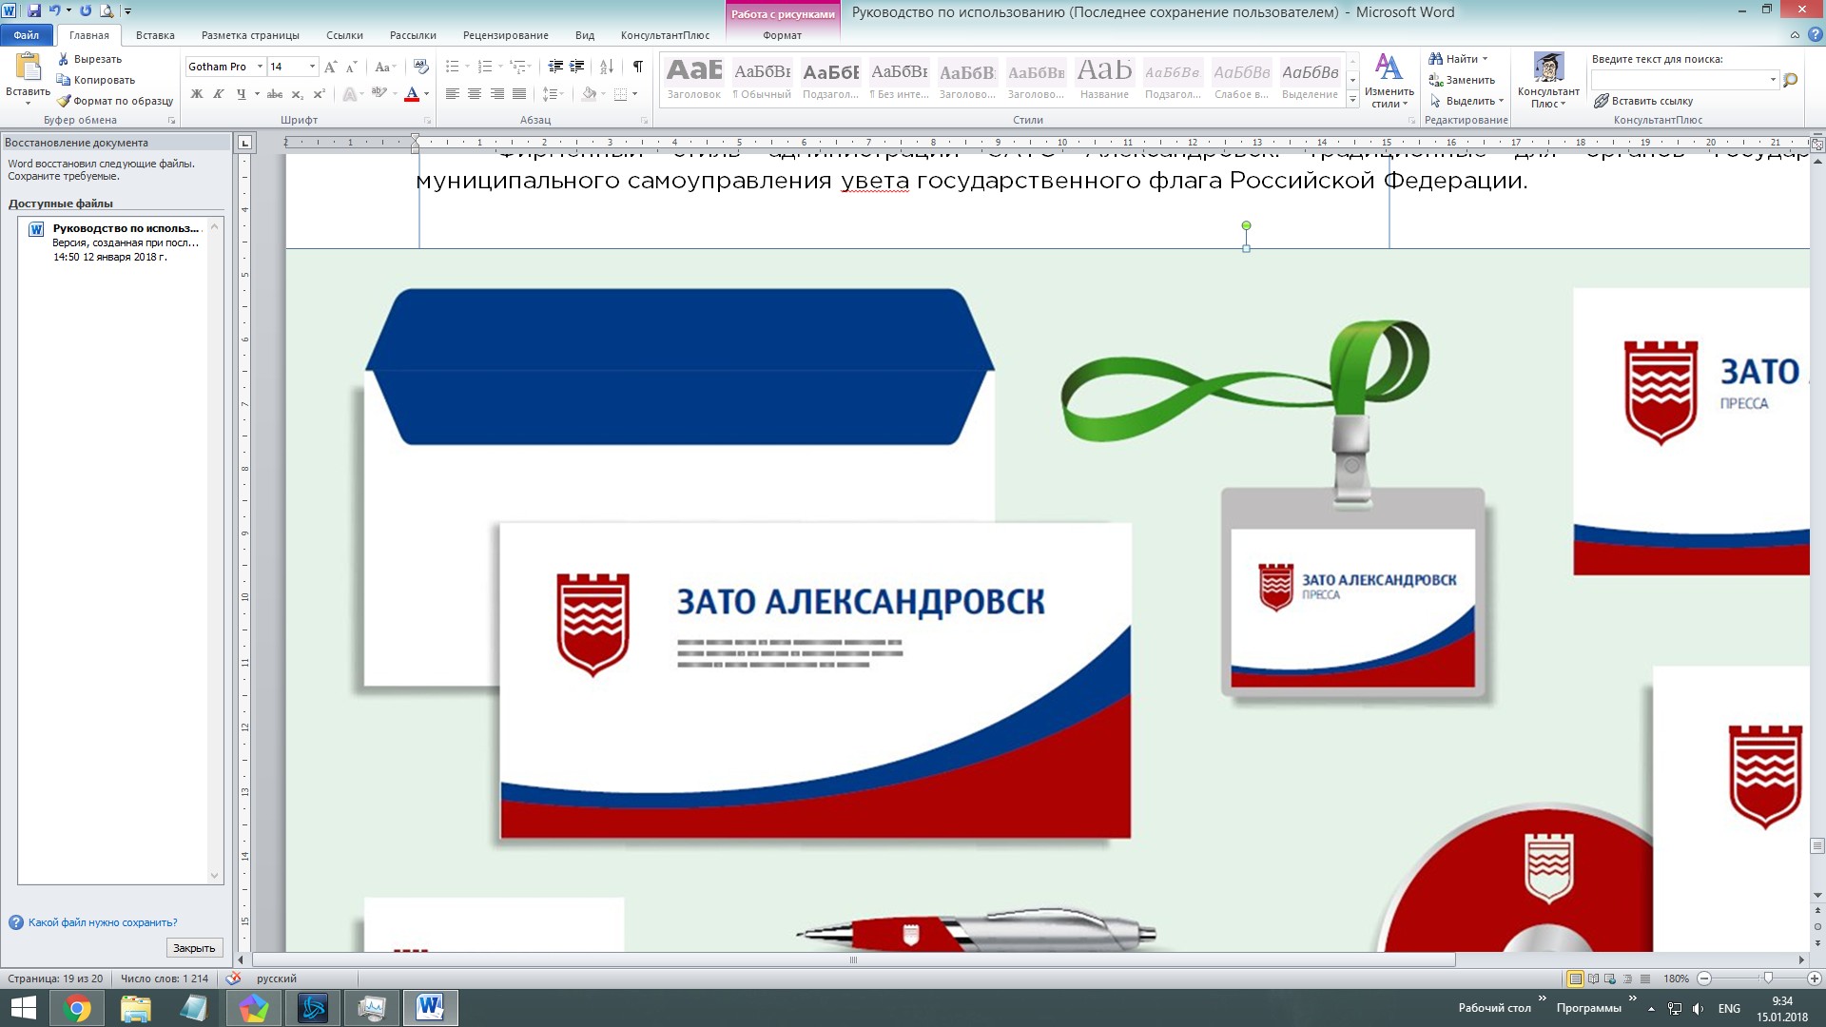The image size is (1826, 1027).
Task: Open 'Какой файл нужно сохранить?' help link
Action: pos(103,922)
